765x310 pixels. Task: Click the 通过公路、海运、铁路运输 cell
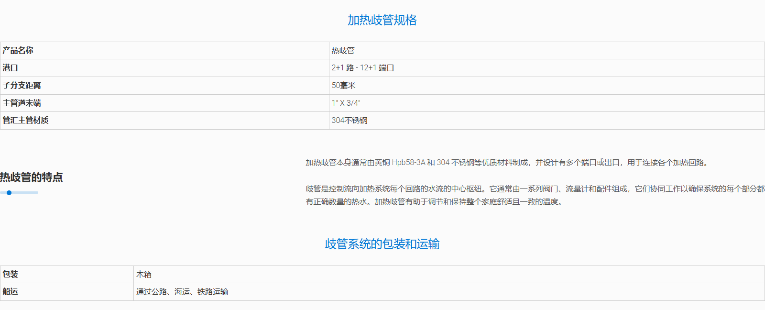point(182,292)
